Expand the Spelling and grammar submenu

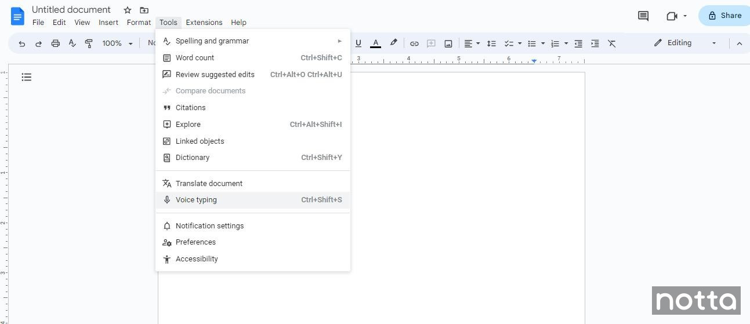pos(253,41)
